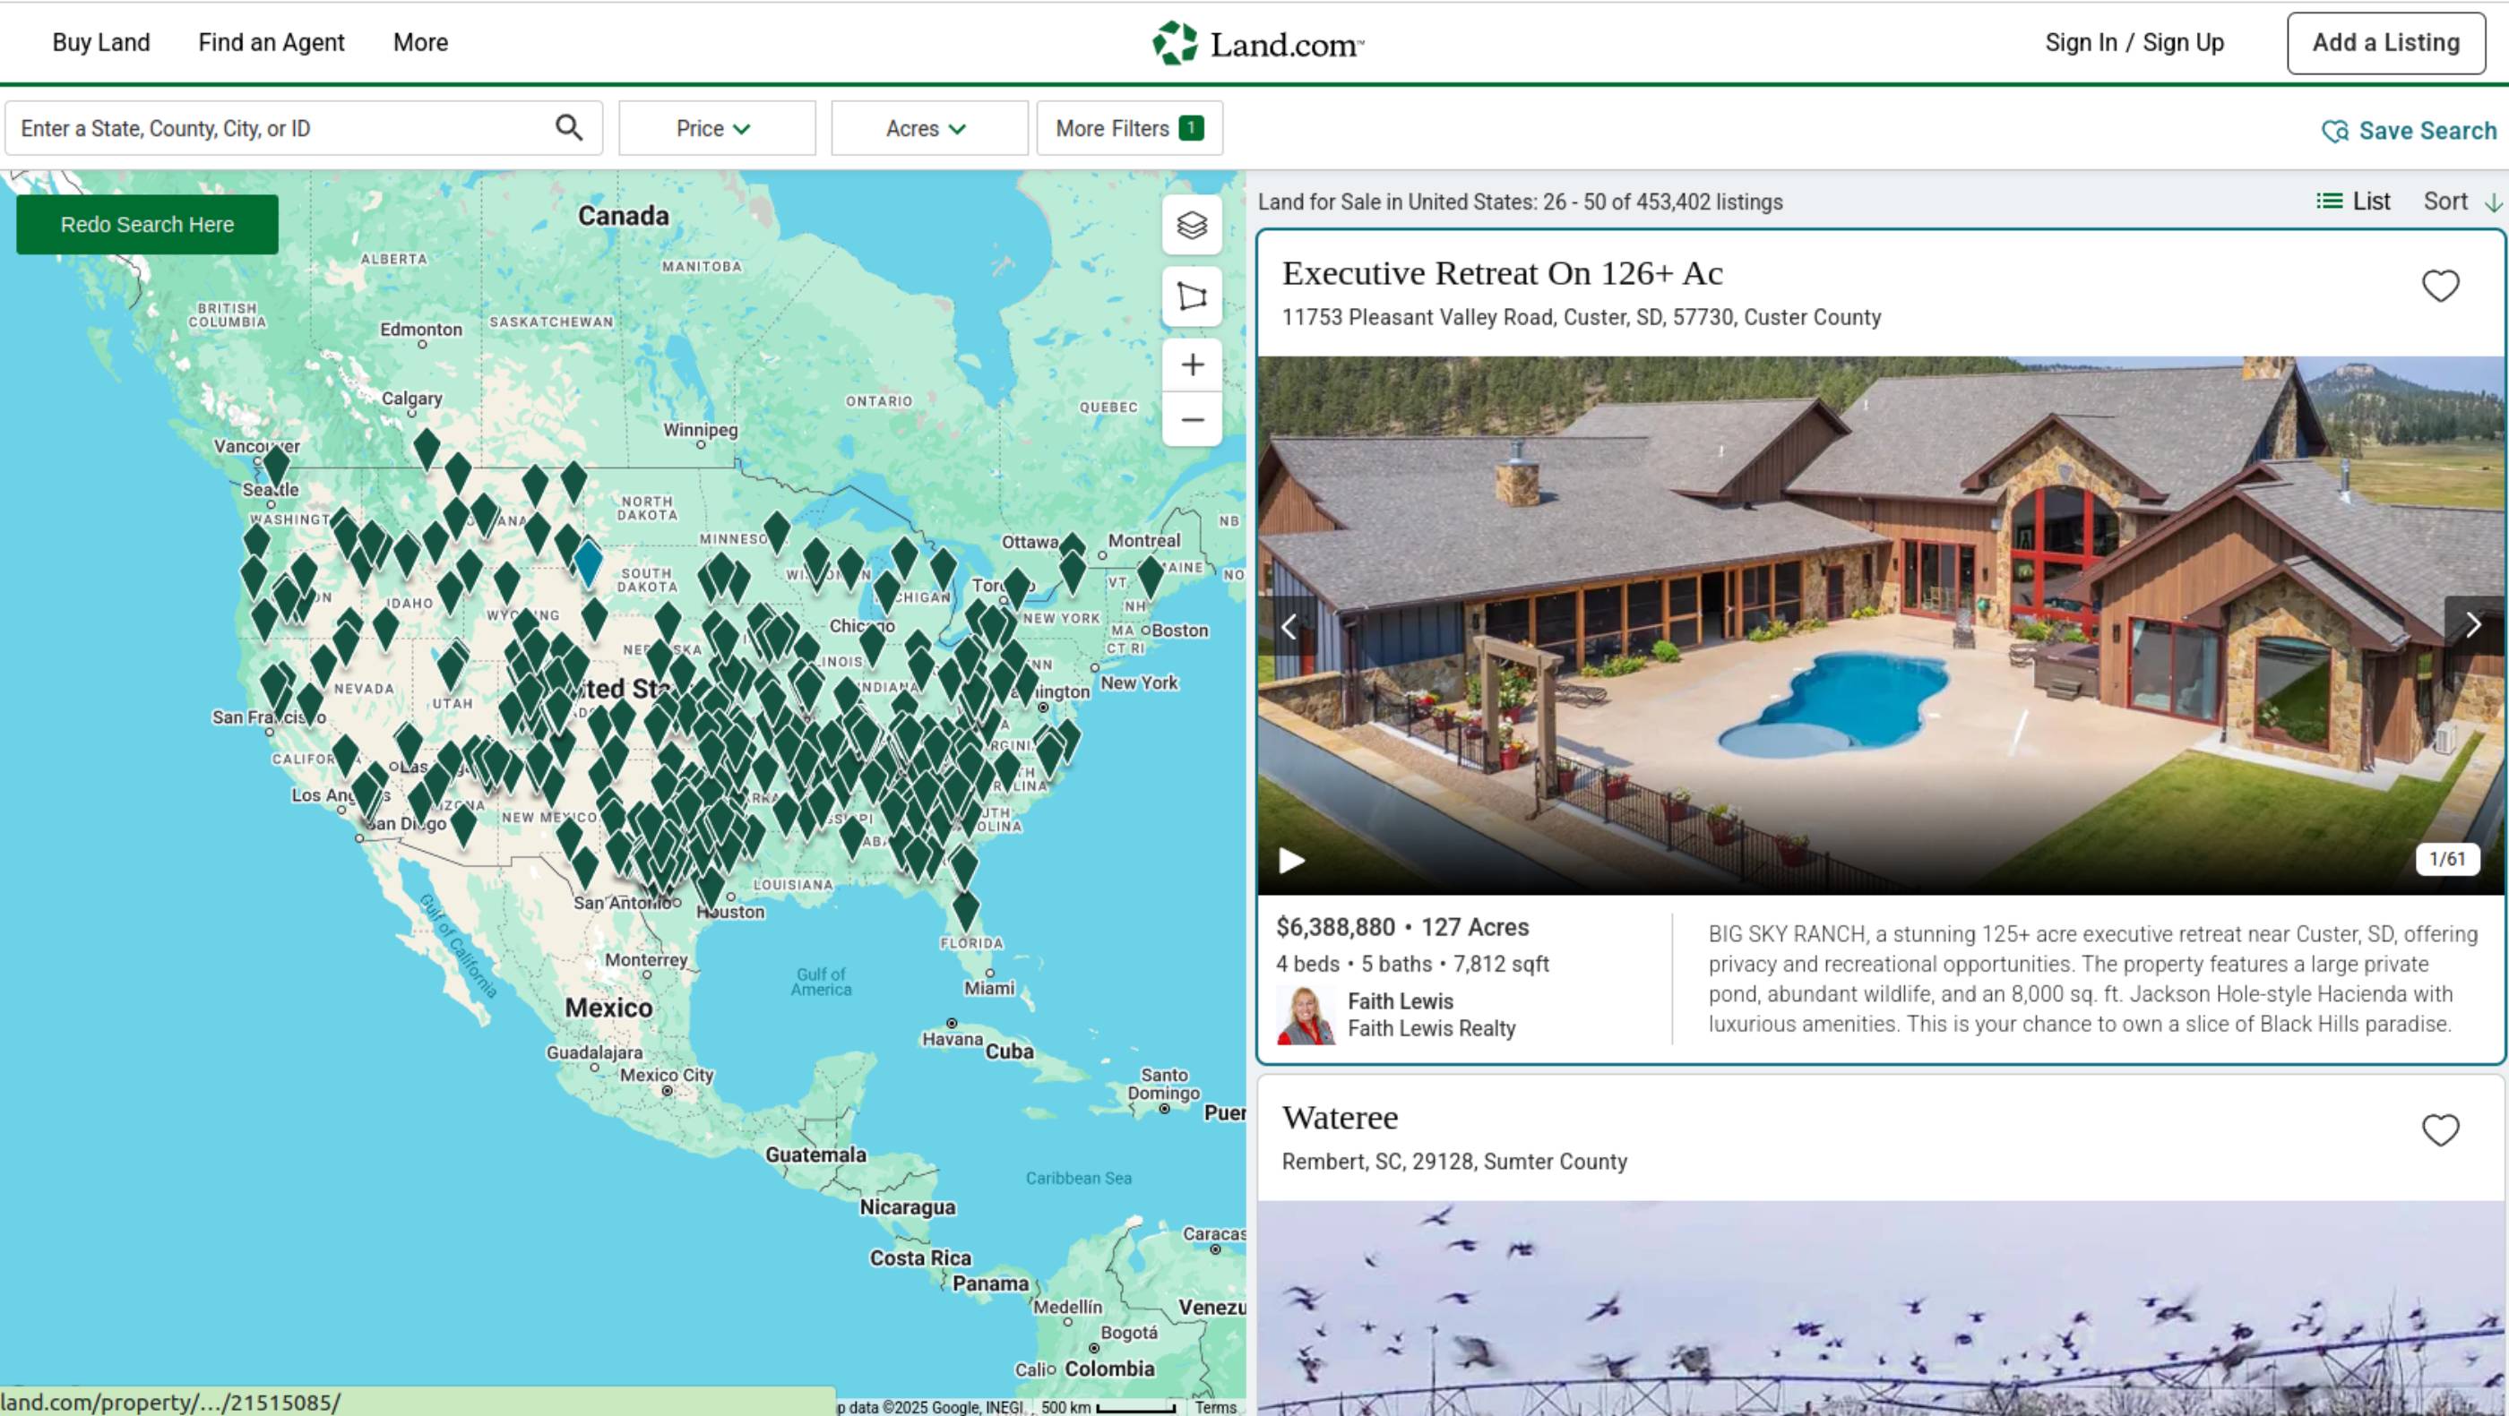Activate the draw polygon map tool

point(1192,296)
